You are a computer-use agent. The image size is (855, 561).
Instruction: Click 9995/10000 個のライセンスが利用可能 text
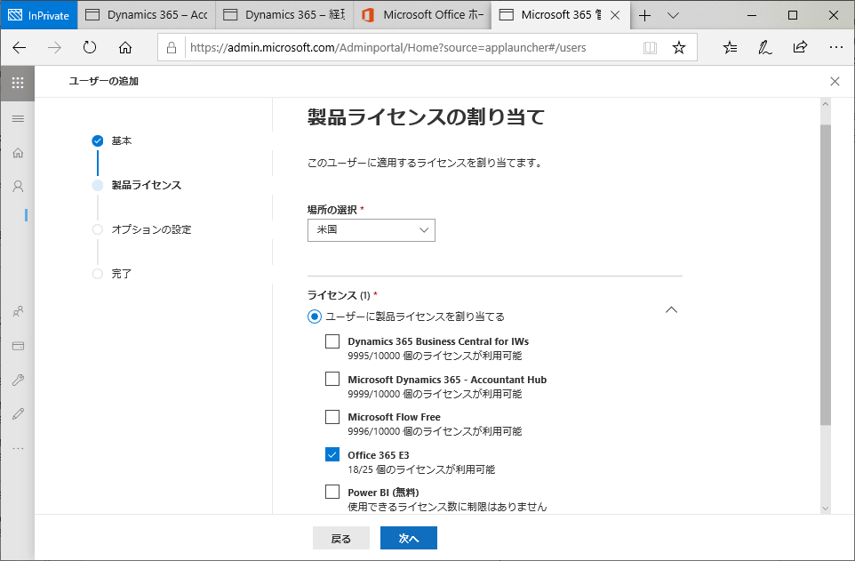click(x=435, y=356)
